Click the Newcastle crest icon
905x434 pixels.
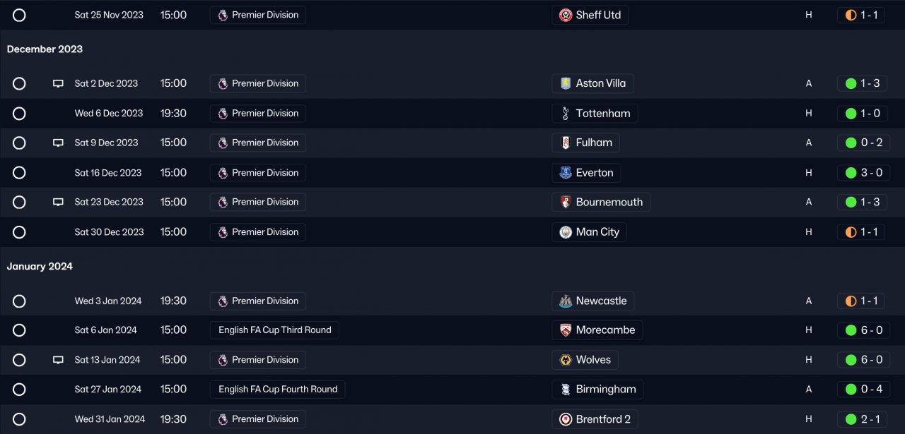566,301
